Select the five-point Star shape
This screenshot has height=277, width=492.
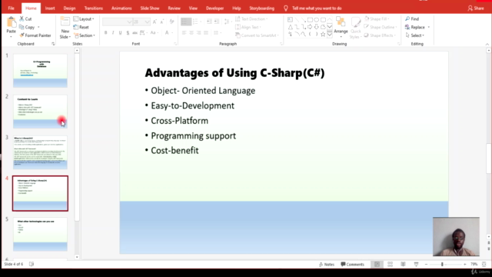tap(323, 34)
